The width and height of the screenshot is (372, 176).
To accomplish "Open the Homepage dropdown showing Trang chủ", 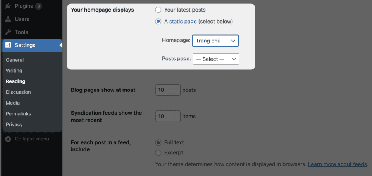I will click(215, 41).
